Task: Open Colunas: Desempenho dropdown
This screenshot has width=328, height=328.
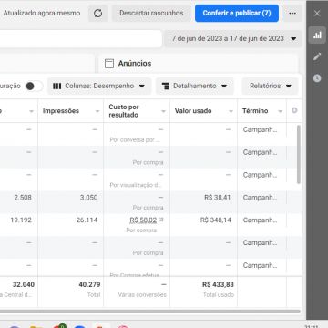Action: (99, 86)
